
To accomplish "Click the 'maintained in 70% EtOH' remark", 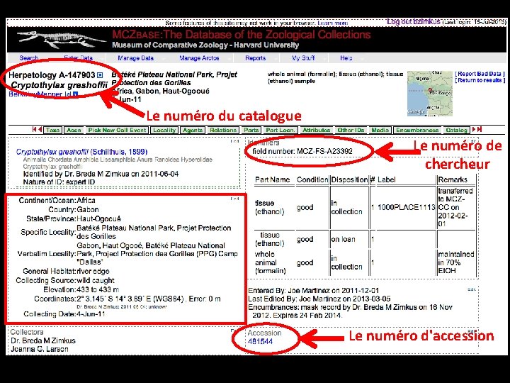I will tap(456, 262).
